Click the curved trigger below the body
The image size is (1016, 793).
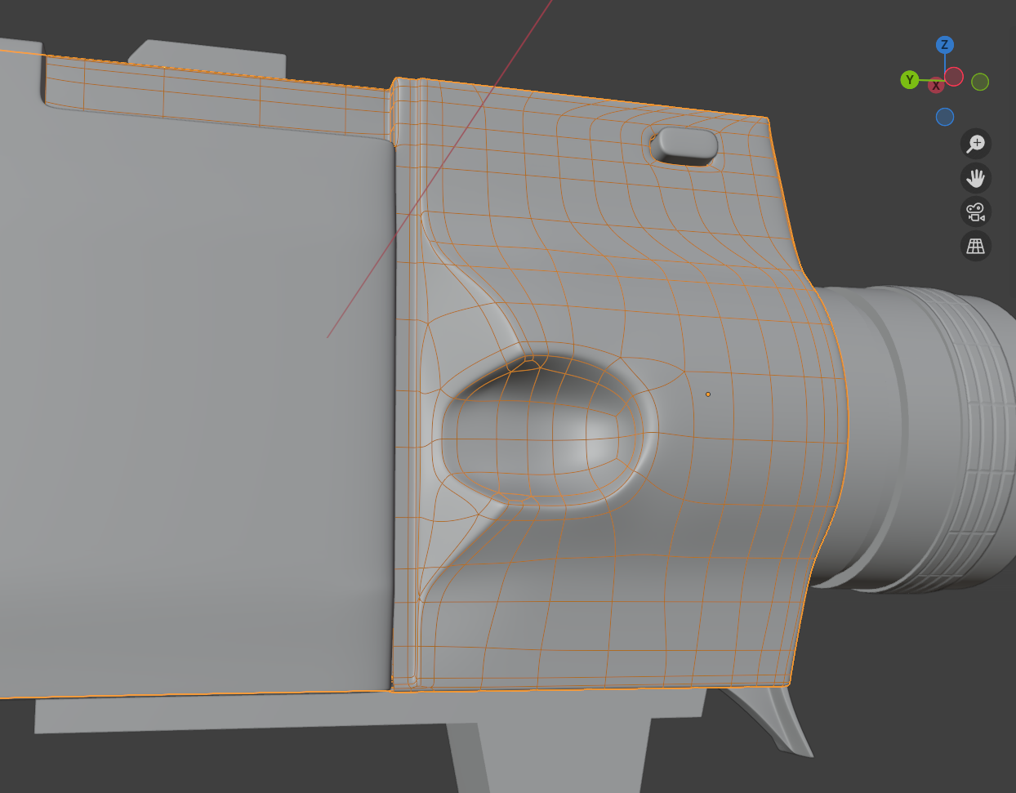(x=770, y=719)
